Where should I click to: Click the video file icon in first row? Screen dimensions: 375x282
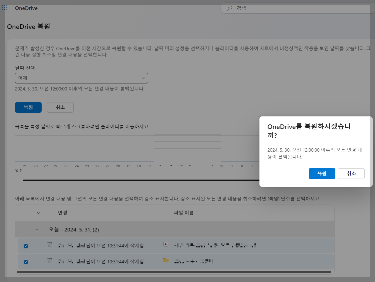[166, 244]
